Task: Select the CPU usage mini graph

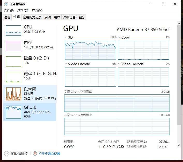Action: tap(13, 31)
